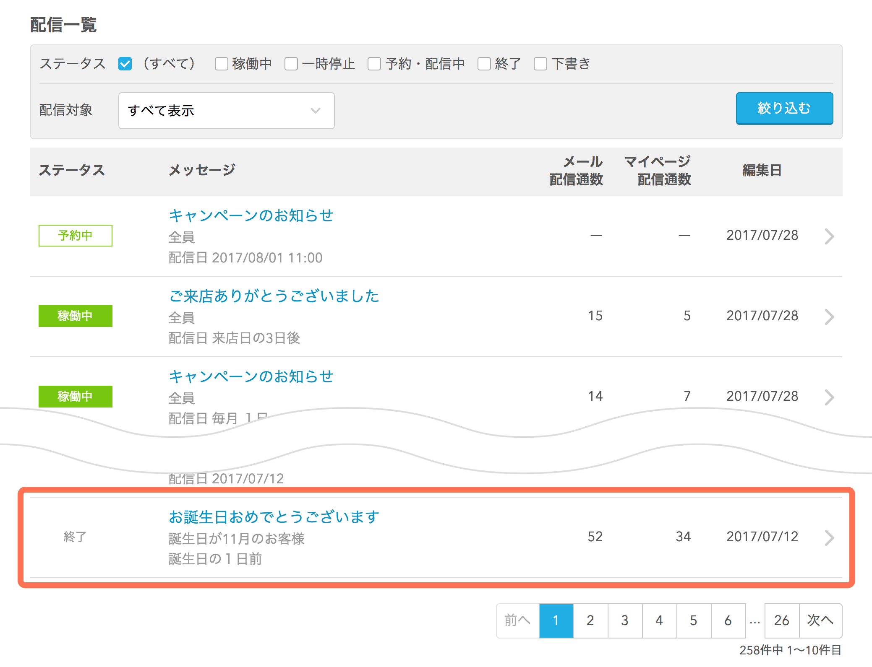Open the 終了 birthday message row chevron
The image size is (872, 667).
click(829, 538)
